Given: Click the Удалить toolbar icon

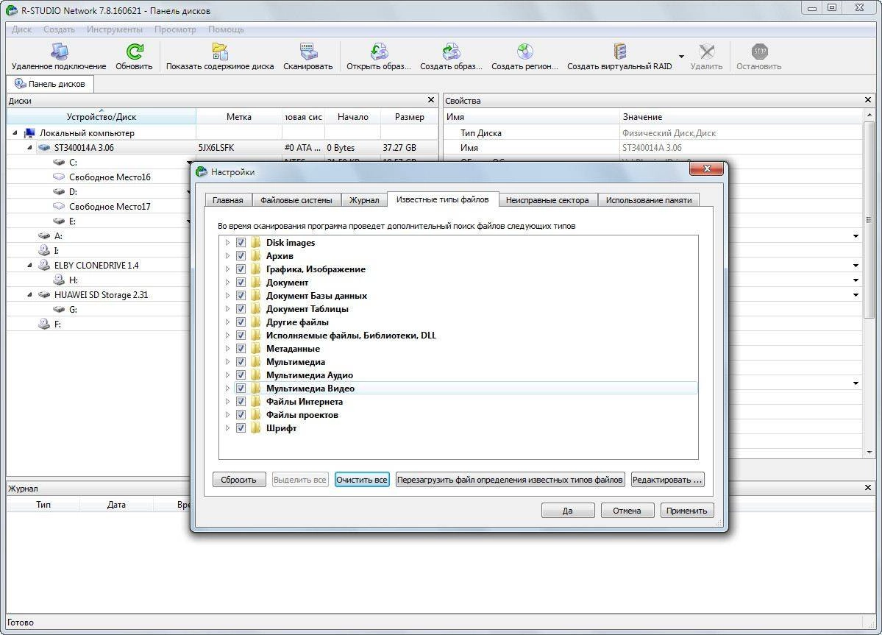Looking at the screenshot, I should [x=706, y=52].
